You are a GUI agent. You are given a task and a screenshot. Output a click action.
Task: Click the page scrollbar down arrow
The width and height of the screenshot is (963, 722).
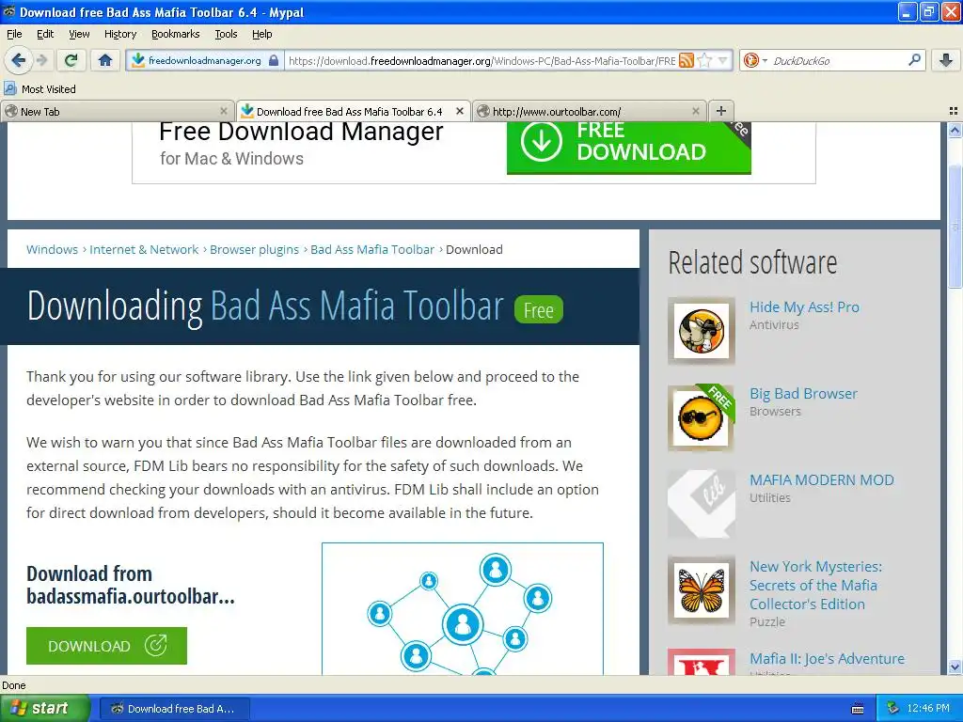(955, 667)
